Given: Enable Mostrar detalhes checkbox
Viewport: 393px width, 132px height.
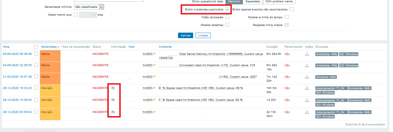Looking at the screenshot, I should click(227, 25).
